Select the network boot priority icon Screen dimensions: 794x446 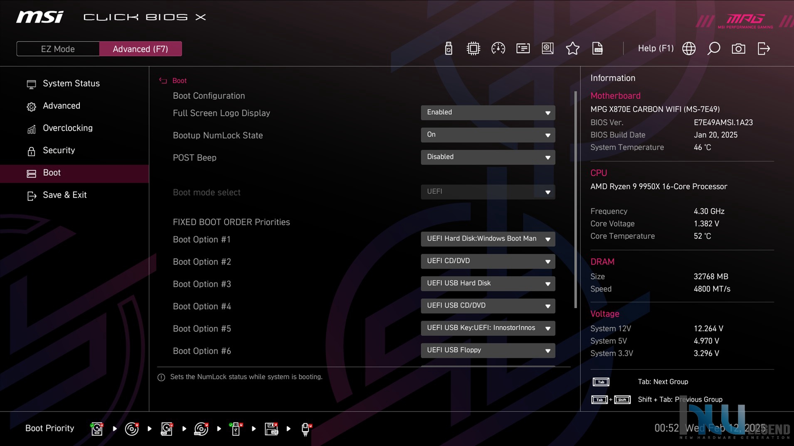306,429
